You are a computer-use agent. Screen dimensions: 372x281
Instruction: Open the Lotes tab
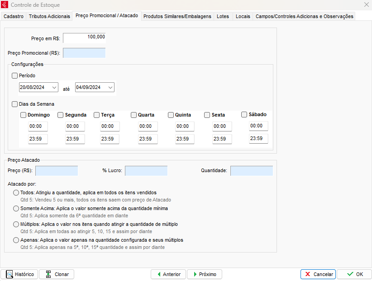pyautogui.click(x=223, y=16)
